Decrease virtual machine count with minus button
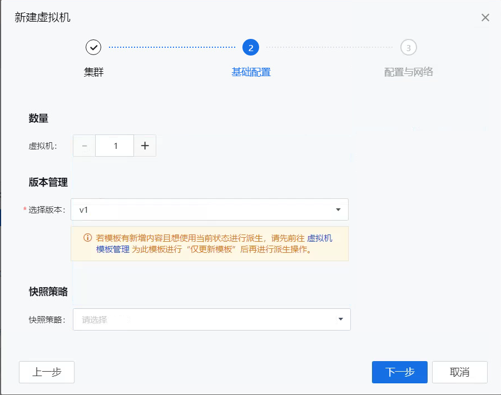The height and width of the screenshot is (395, 501). pos(85,146)
